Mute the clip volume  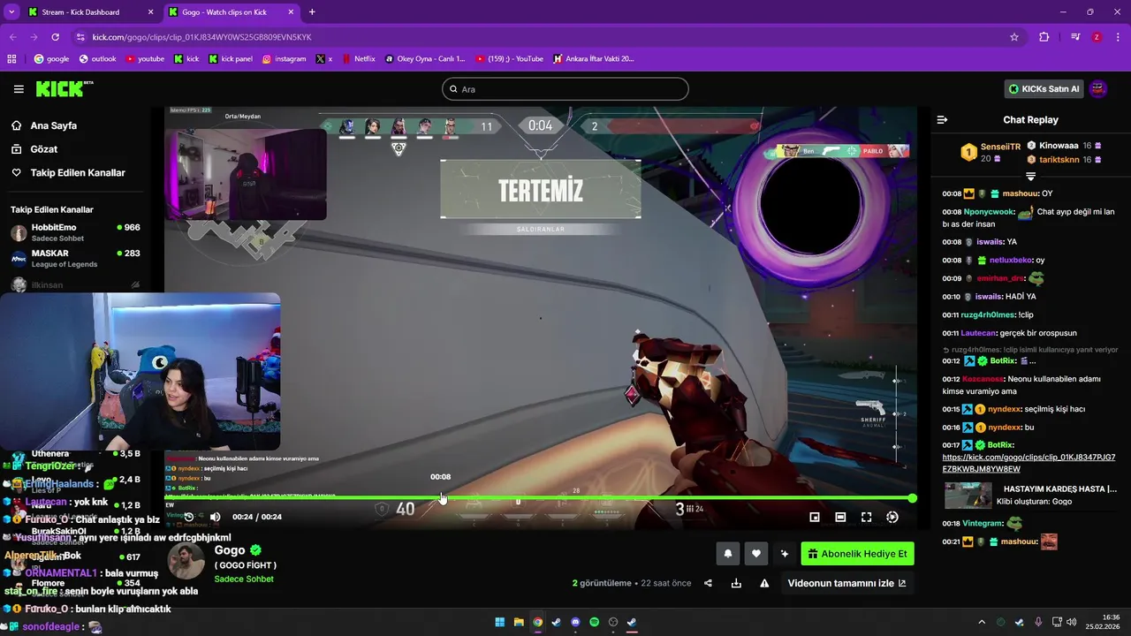click(215, 517)
